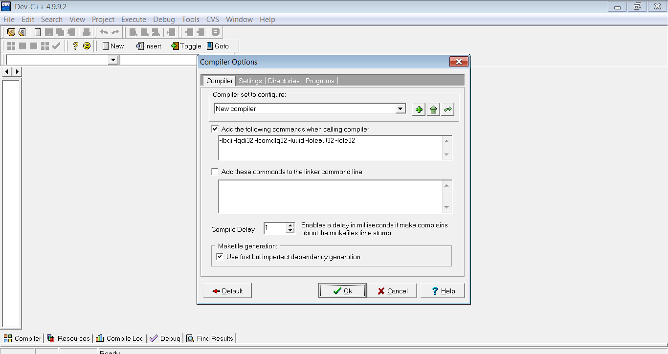
Task: Click the blank New Source File icon
Action: point(38,32)
